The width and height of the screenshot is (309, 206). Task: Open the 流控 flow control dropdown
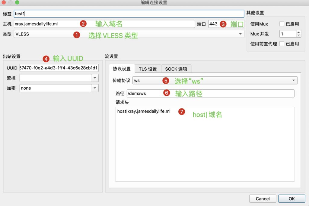tap(59, 78)
